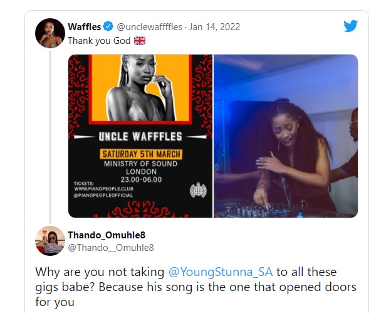Open Waffles profile avatar picture
Screen dimensions: 386x313
click(x=50, y=33)
